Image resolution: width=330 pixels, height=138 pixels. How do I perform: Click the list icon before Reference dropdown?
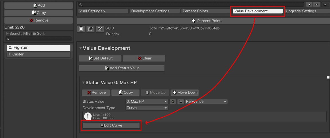point(180,101)
